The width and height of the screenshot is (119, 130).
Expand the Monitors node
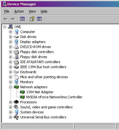10,82
